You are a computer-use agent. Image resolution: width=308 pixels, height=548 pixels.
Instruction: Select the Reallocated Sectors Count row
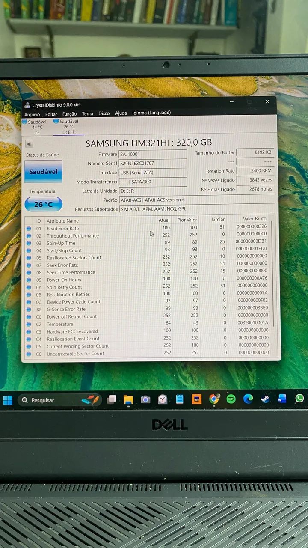click(147, 257)
